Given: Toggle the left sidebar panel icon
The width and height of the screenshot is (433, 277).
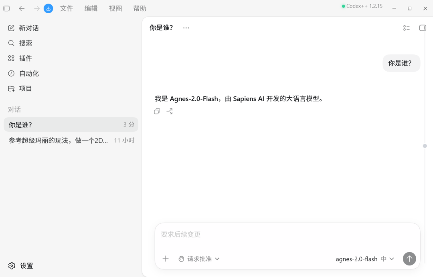Looking at the screenshot, I should pyautogui.click(x=7, y=8).
